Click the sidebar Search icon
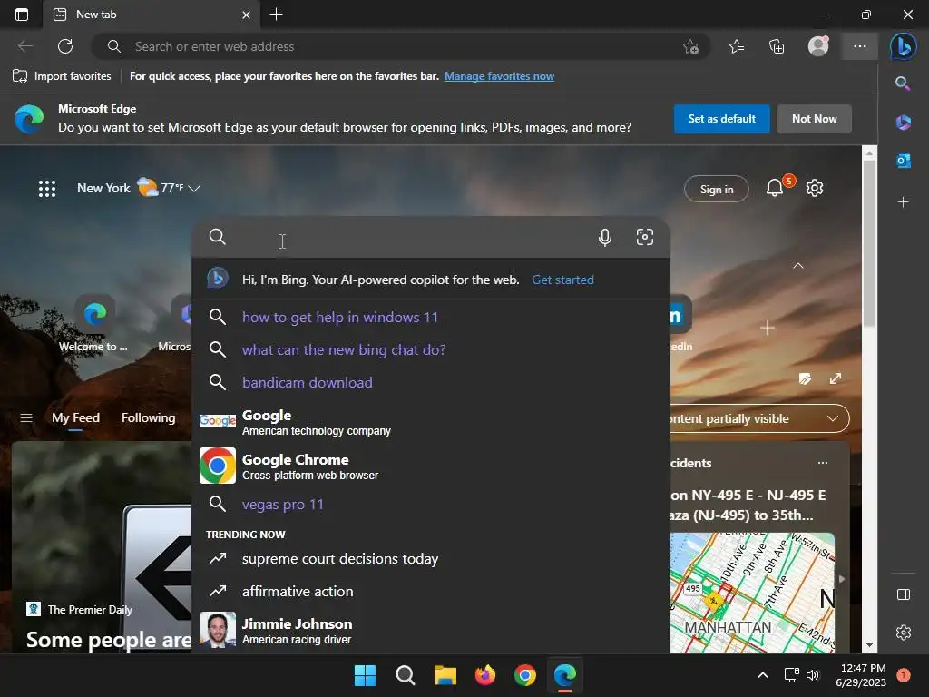 click(903, 83)
